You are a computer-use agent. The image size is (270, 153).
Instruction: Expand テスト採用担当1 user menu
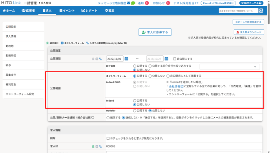tap(186, 3)
